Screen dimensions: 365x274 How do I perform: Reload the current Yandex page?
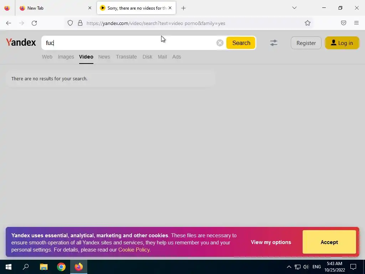click(x=34, y=23)
